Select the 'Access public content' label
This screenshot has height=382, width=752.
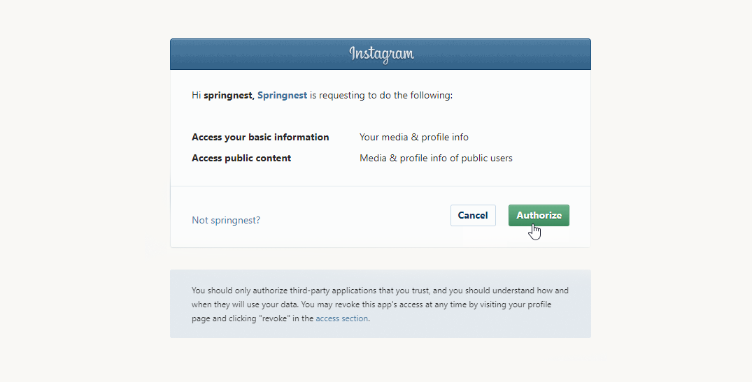click(241, 159)
